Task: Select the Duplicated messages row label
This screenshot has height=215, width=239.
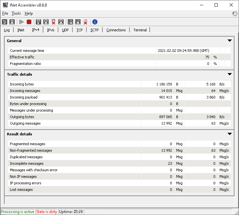Action: pos(26,157)
